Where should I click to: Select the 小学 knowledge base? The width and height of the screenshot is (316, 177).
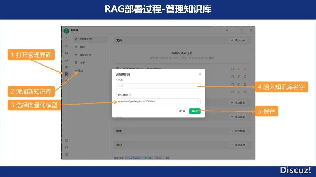pos(90,63)
